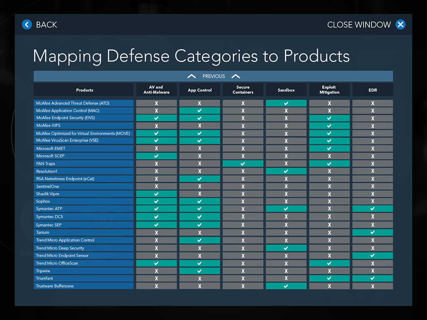The image size is (427, 320).
Task: Click the App Control column header
Action: 200,90
